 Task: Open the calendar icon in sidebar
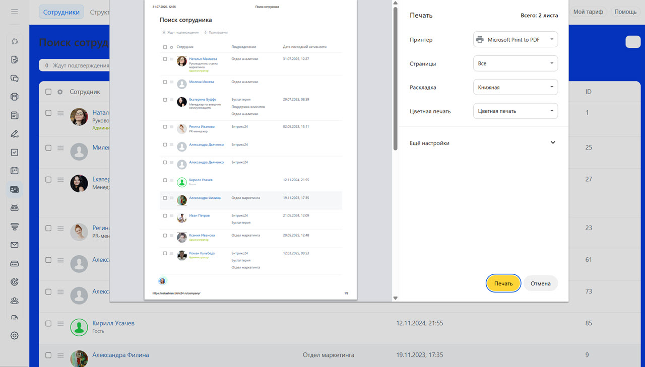[15, 171]
